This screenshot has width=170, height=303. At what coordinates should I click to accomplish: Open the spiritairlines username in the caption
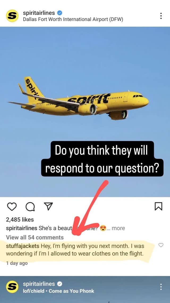(22, 228)
